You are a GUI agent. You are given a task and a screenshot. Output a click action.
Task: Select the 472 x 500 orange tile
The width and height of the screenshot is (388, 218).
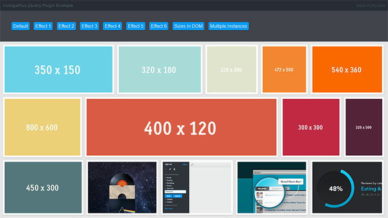(284, 69)
